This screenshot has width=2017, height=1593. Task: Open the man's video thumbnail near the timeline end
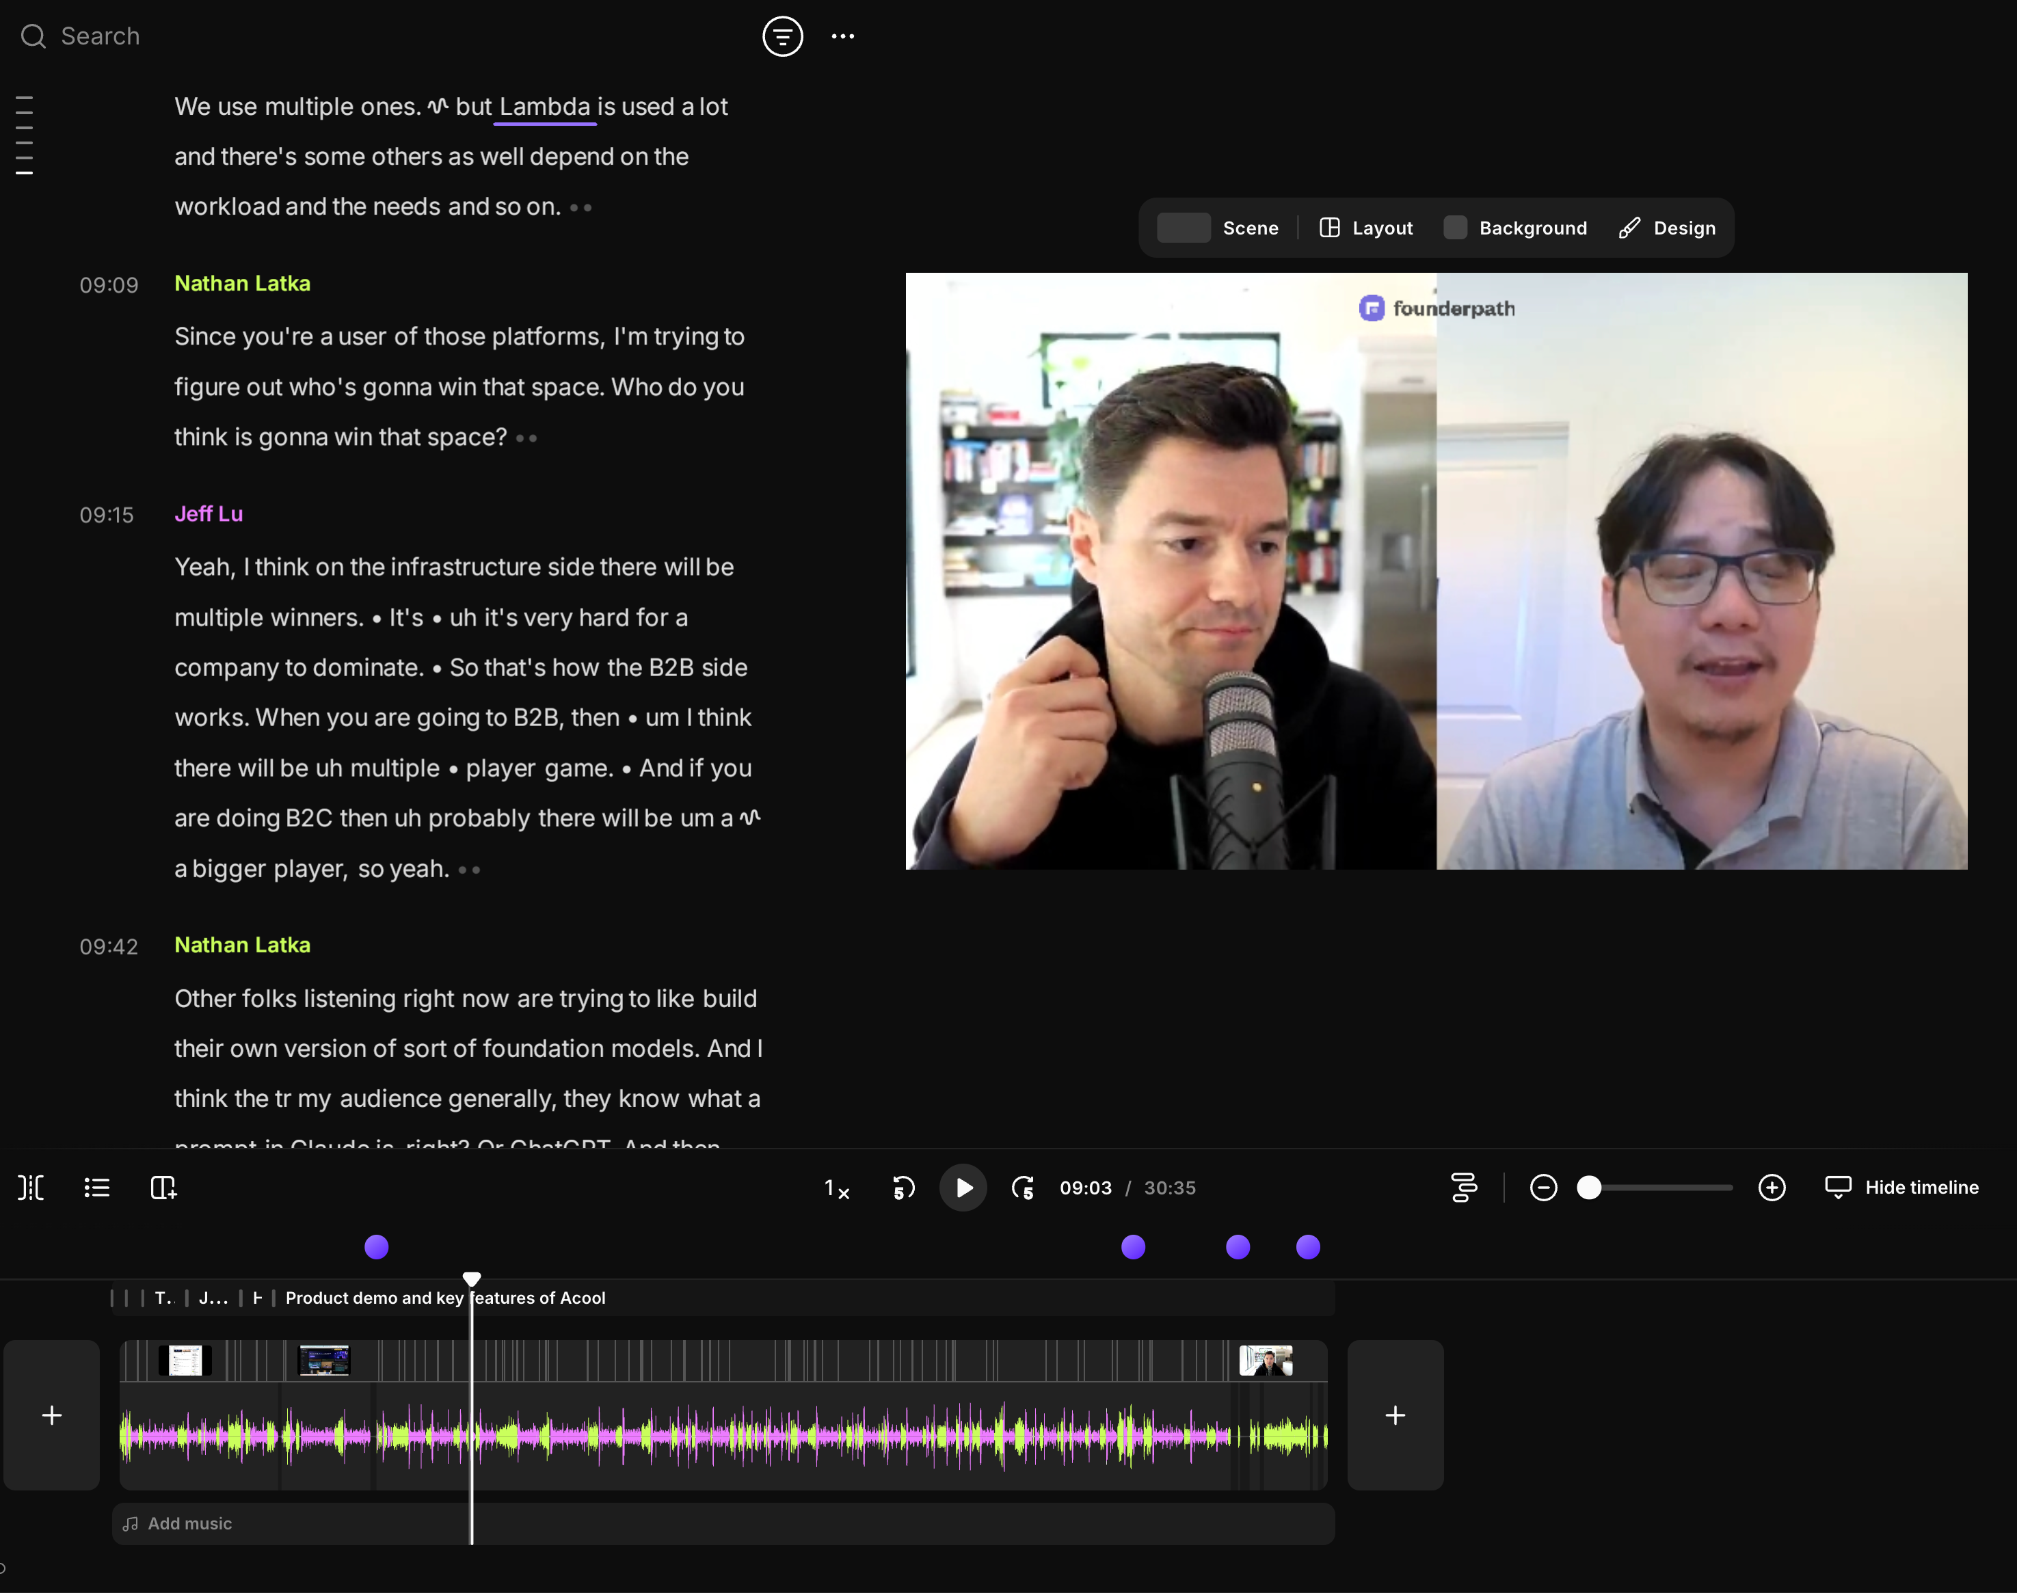pos(1266,1361)
